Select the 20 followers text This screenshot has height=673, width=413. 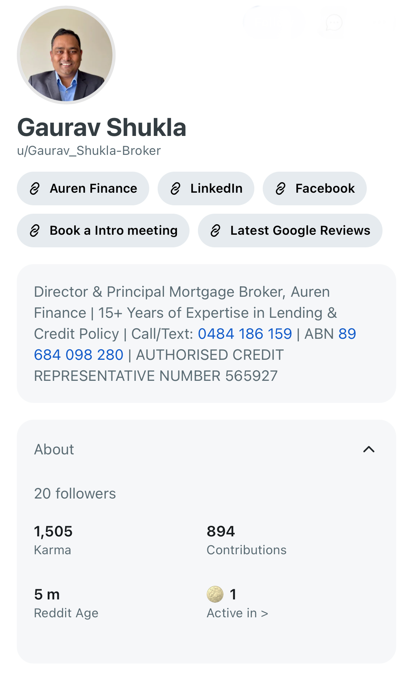coord(75,494)
